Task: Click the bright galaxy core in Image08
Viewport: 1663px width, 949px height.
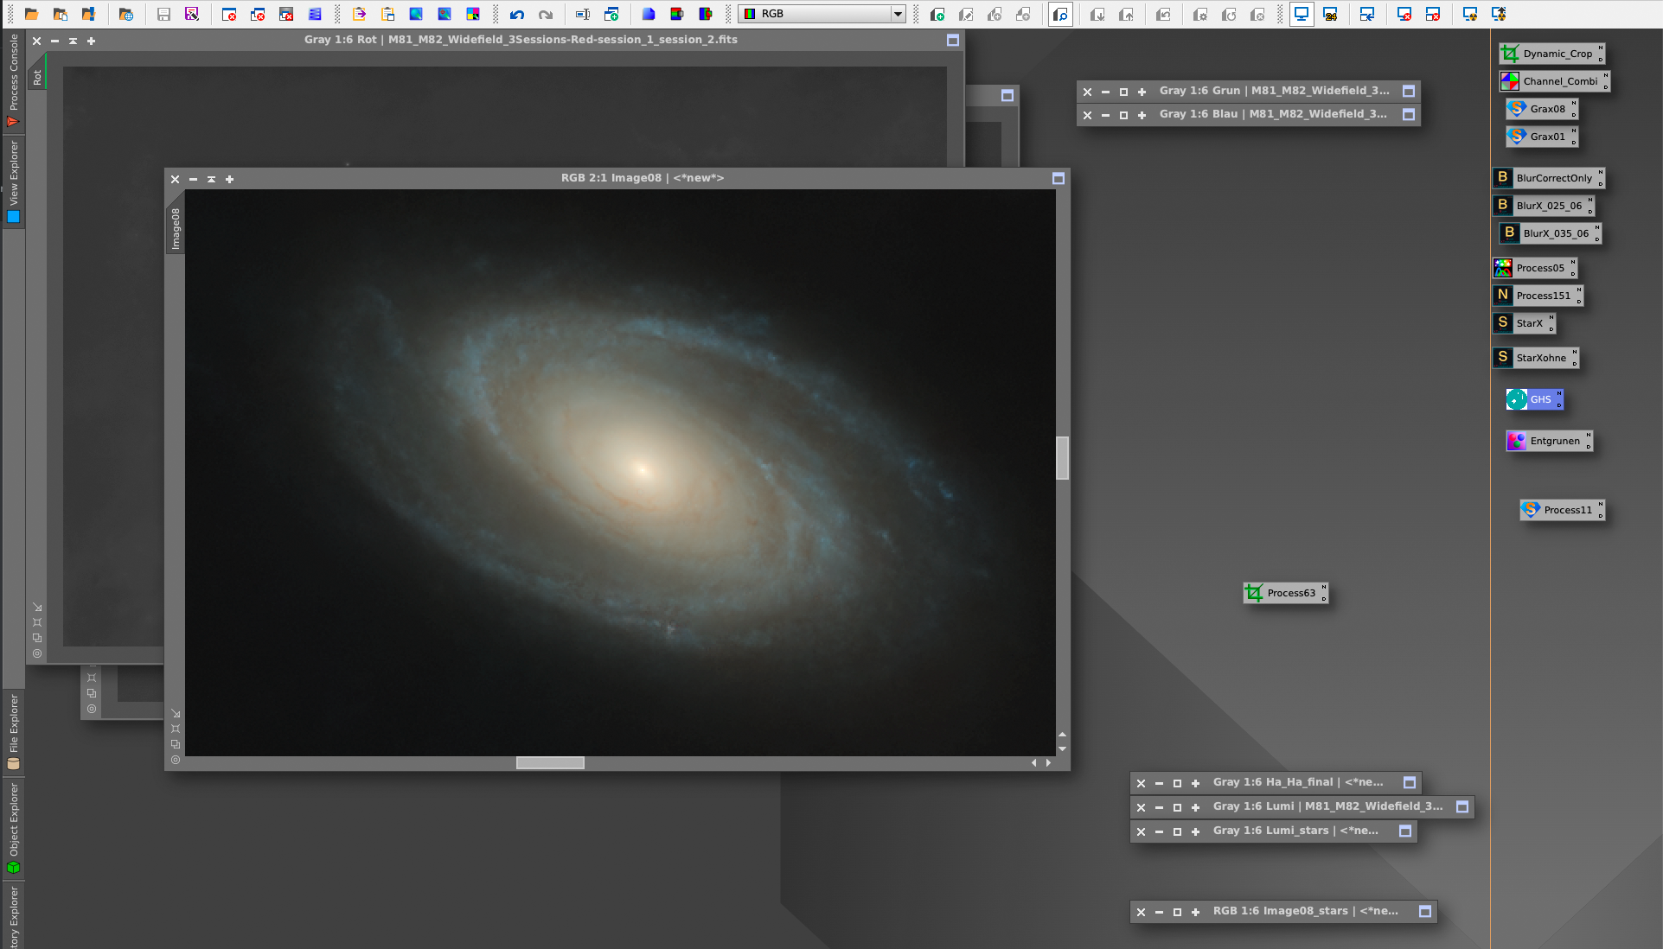Action: coord(642,469)
